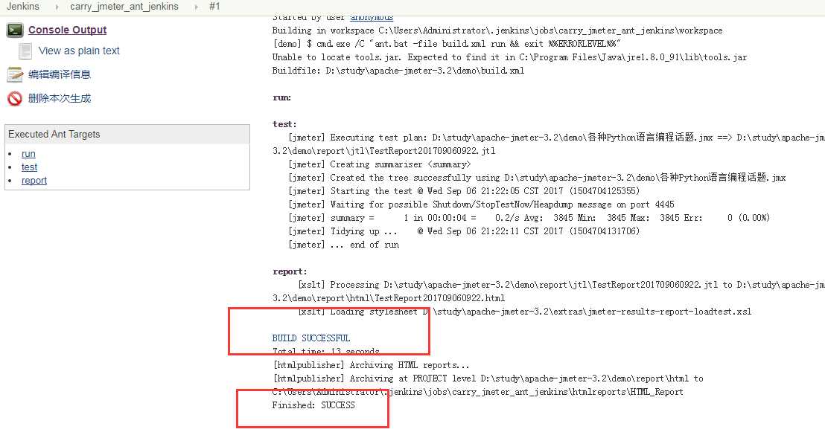The height and width of the screenshot is (435, 825).
Task: Click the 'test:' target heading
Action: pyautogui.click(x=284, y=124)
